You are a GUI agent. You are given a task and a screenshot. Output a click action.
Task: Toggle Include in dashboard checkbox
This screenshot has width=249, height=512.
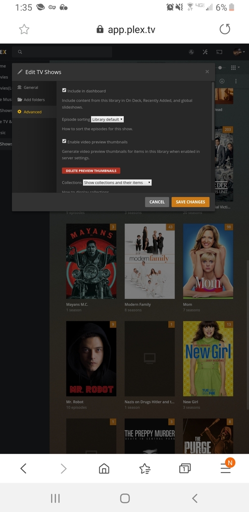pyautogui.click(x=64, y=90)
